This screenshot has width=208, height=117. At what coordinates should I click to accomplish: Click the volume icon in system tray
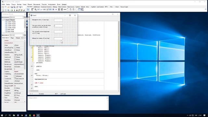190,115
